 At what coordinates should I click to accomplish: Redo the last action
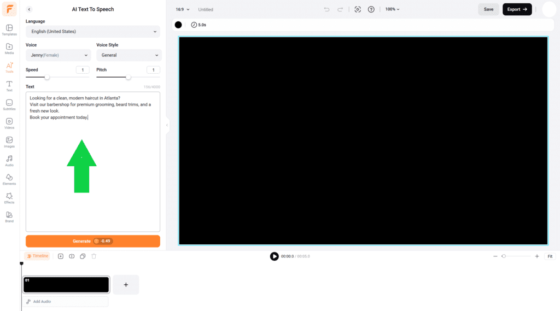coord(340,9)
